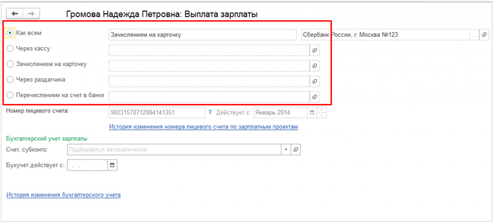Viewport: 493px width, 224px height.
Task: Click the calendar icon next to Январь 2014
Action: click(x=311, y=112)
